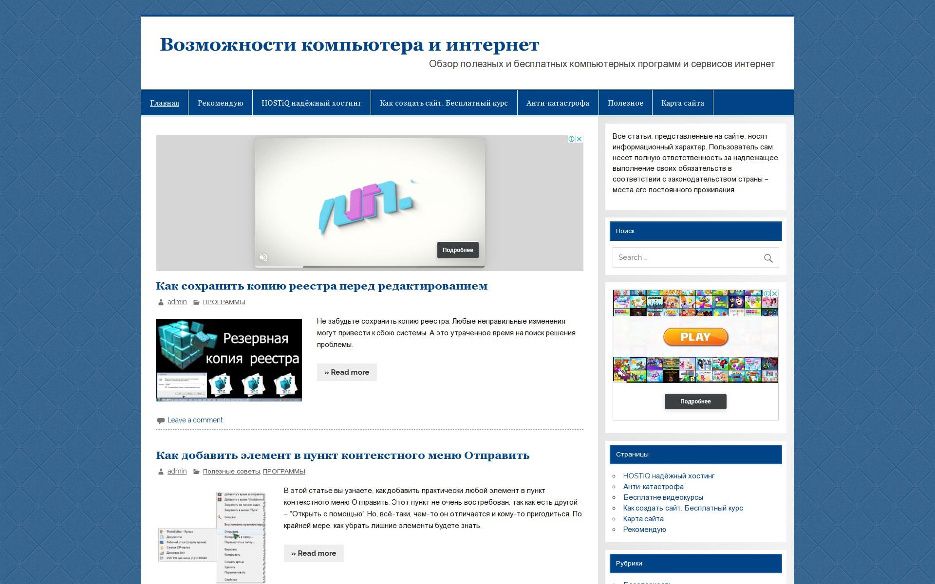Close the sidebar games ad
The image size is (935, 584).
coord(774,293)
